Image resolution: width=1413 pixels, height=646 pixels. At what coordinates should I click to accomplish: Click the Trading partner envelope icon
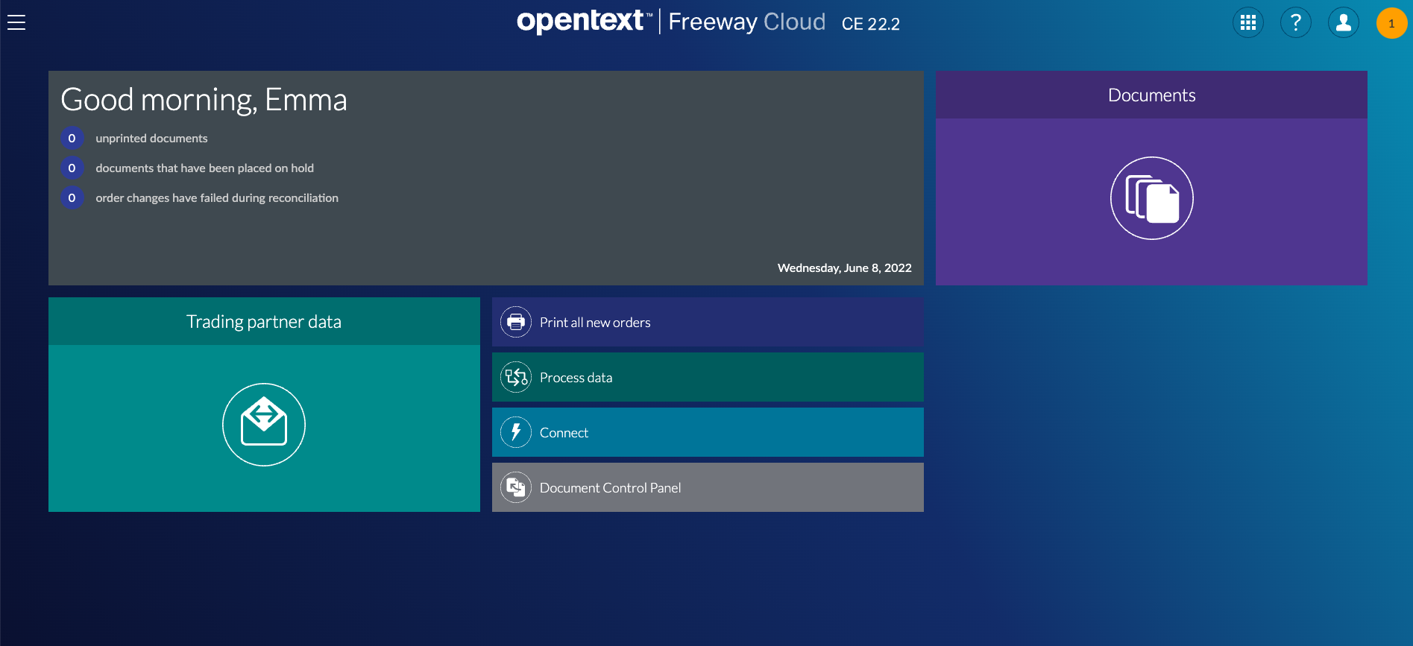264,425
